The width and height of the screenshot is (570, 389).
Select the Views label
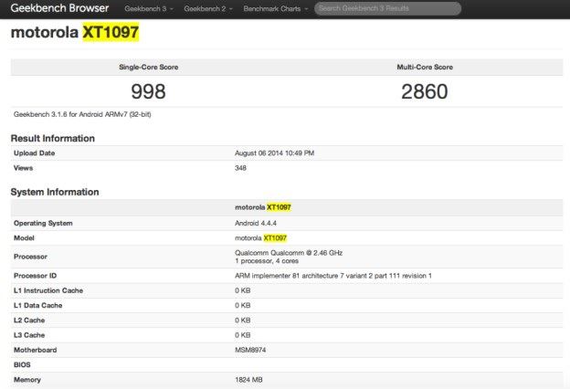[23, 168]
